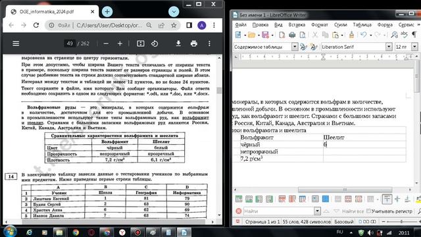Image resolution: width=421 pixels, height=237 pixels.
Task: Open the Liberation Serif font dropdown
Action: point(389,47)
